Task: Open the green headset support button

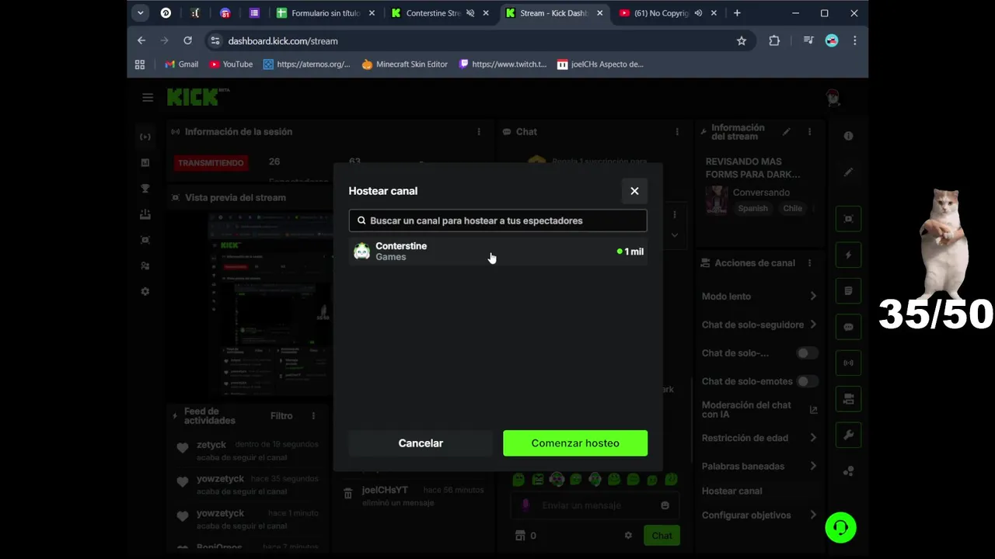Action: click(840, 528)
